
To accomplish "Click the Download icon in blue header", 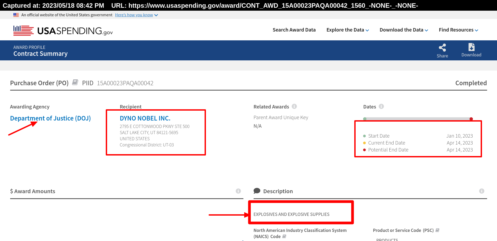I will pyautogui.click(x=471, y=47).
